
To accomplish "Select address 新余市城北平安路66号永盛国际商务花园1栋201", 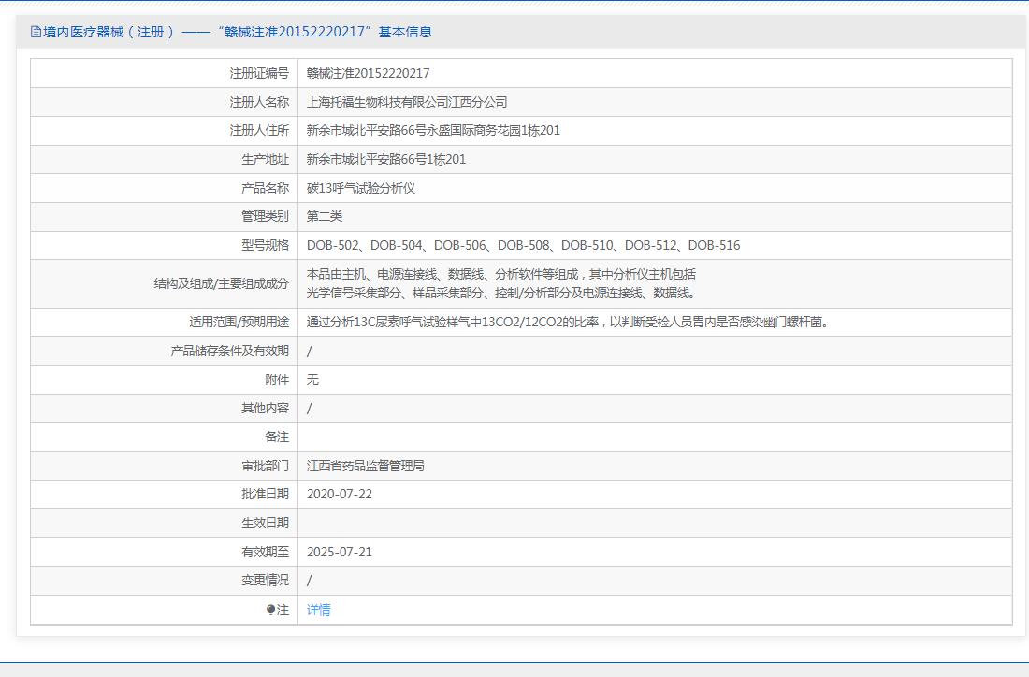I will point(433,131).
